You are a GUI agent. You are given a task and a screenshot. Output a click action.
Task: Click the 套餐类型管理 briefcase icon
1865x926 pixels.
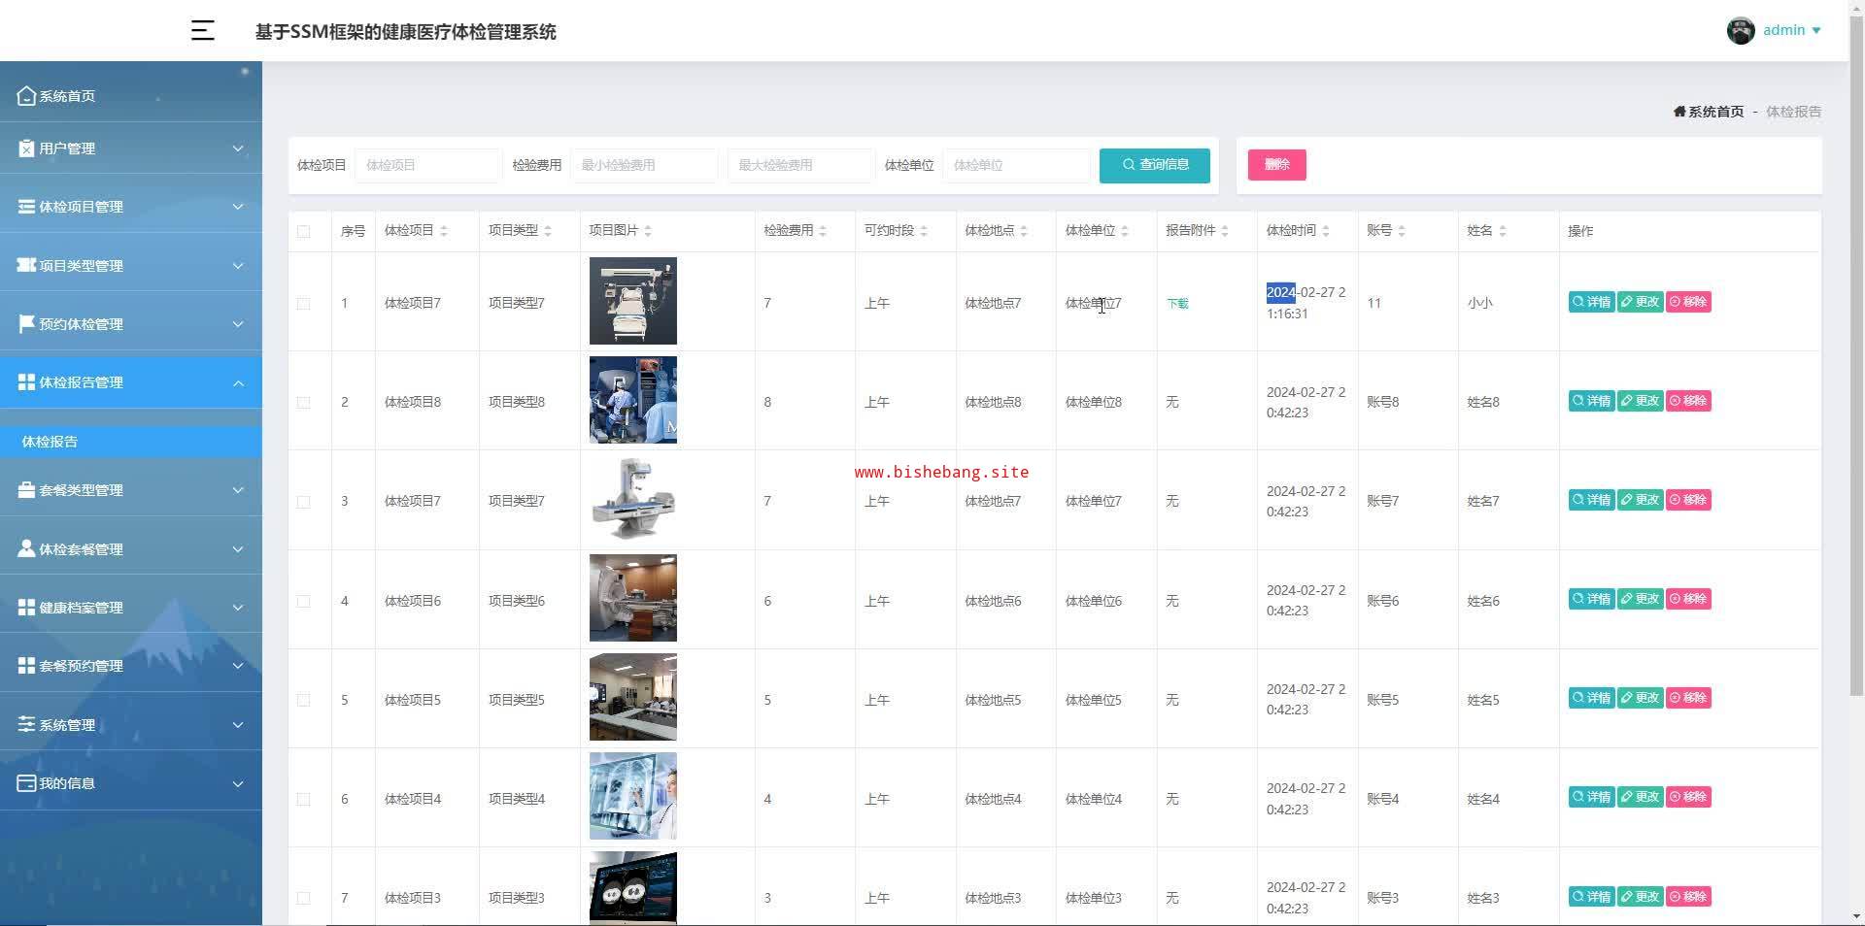[26, 489]
